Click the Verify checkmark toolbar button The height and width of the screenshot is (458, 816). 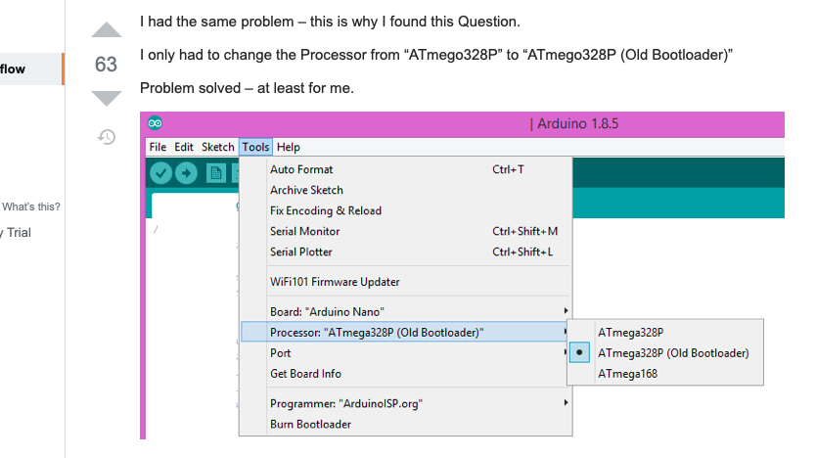(x=161, y=173)
